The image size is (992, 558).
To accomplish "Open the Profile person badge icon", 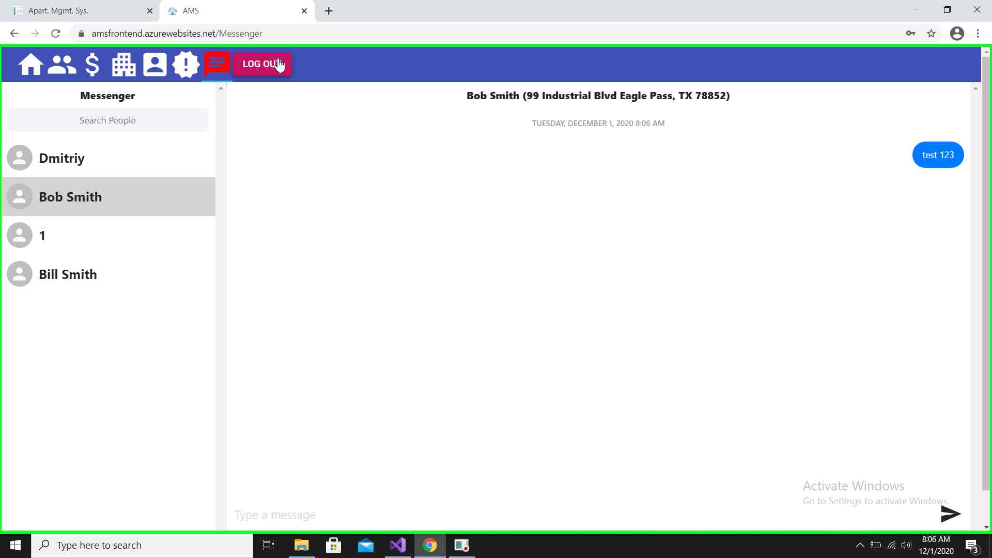I will (155, 65).
